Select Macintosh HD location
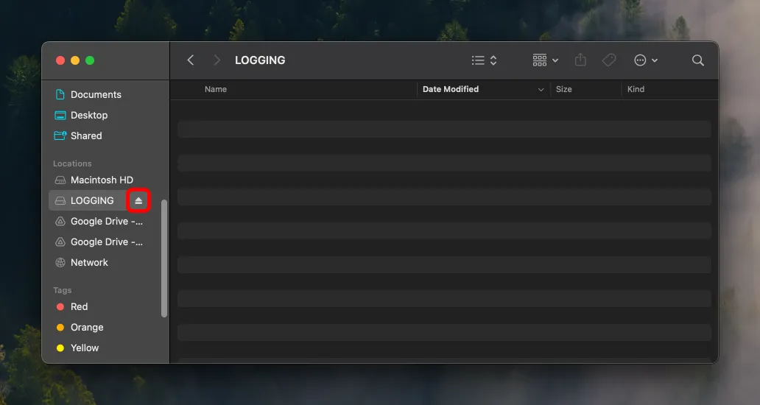This screenshot has height=405, width=760. point(102,180)
